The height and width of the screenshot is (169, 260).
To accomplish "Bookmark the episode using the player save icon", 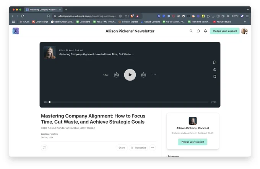I will click(x=215, y=76).
